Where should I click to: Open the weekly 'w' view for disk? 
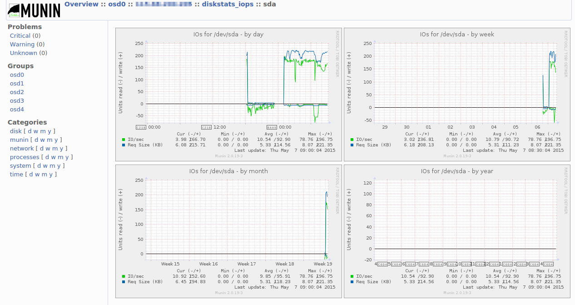[x=37, y=131]
